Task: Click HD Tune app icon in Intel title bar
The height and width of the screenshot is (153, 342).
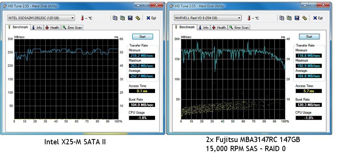Action: pos(5,6)
